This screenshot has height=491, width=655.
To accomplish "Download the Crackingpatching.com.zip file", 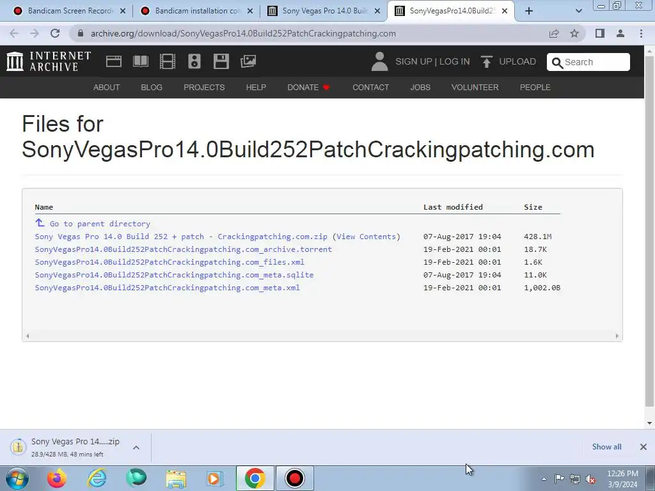I will [181, 237].
